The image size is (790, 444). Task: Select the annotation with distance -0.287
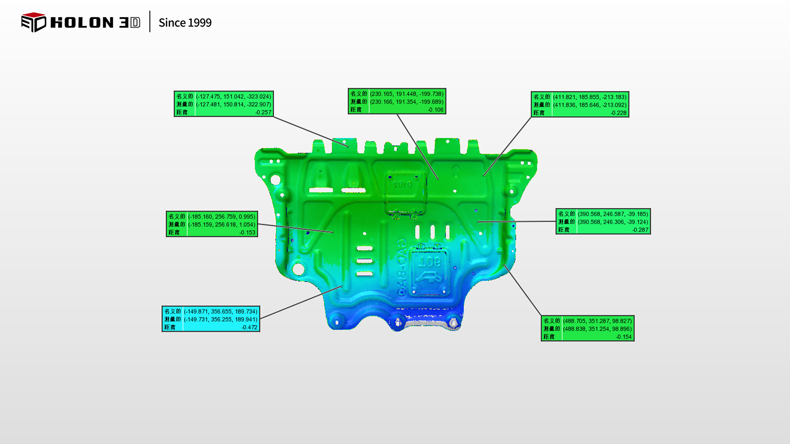(x=603, y=222)
